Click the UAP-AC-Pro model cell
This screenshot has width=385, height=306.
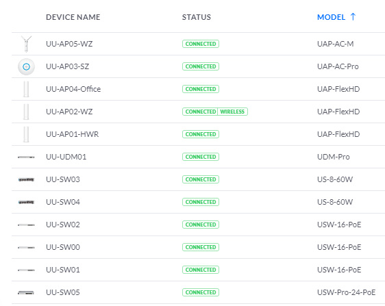(338, 66)
